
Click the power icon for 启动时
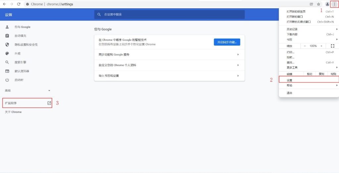(7, 80)
